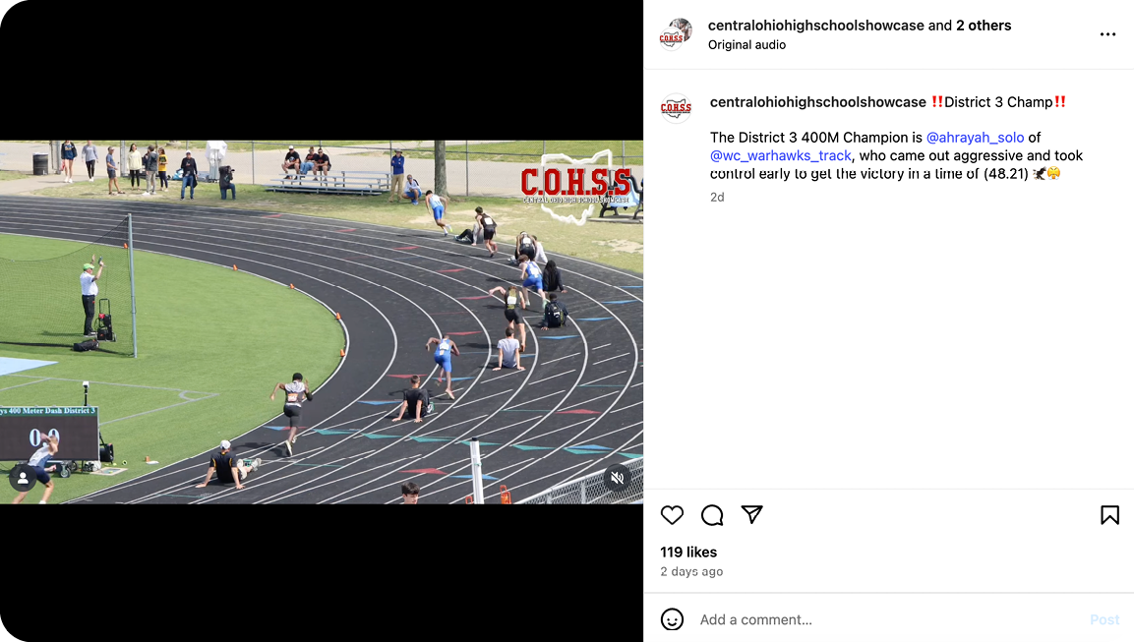This screenshot has height=642, width=1134.
Task: Pause the track race video
Action: tap(321, 321)
